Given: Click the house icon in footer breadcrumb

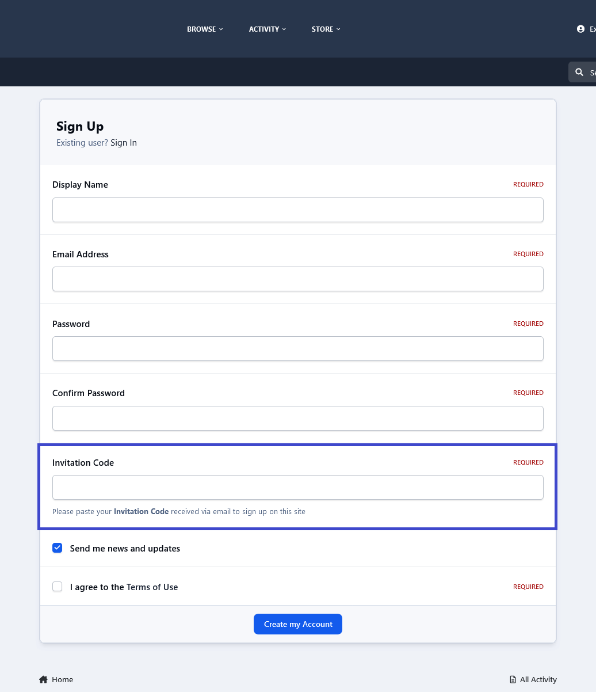Looking at the screenshot, I should tap(43, 679).
